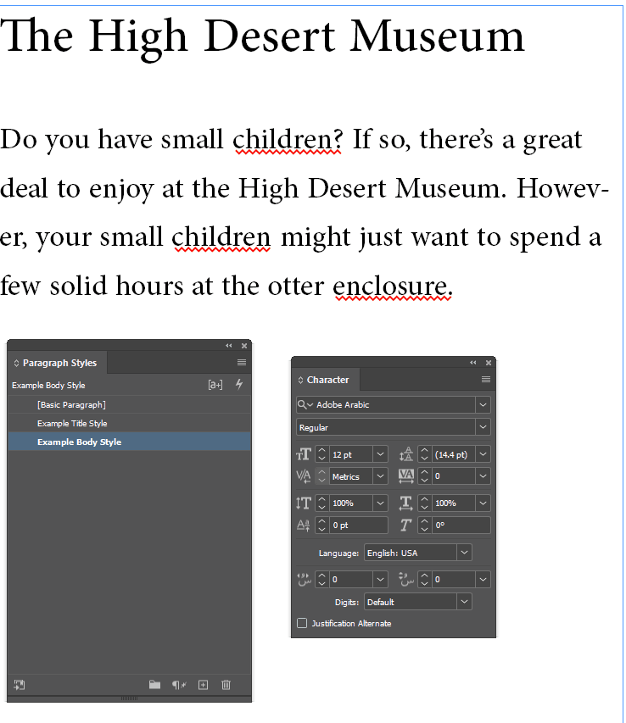Open the Digits Default dropdown
This screenshot has height=723, width=626.
tap(464, 602)
